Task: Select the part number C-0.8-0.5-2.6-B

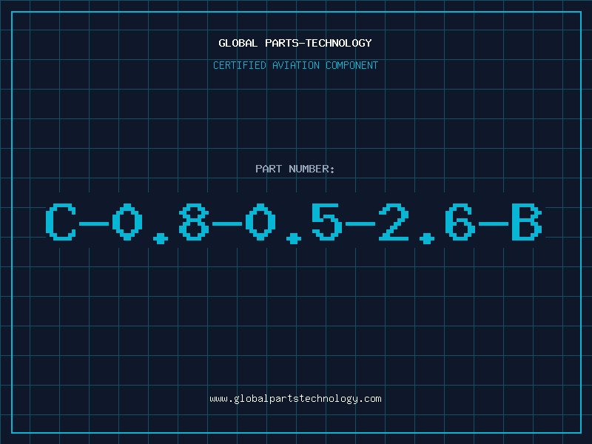Action: [x=294, y=223]
